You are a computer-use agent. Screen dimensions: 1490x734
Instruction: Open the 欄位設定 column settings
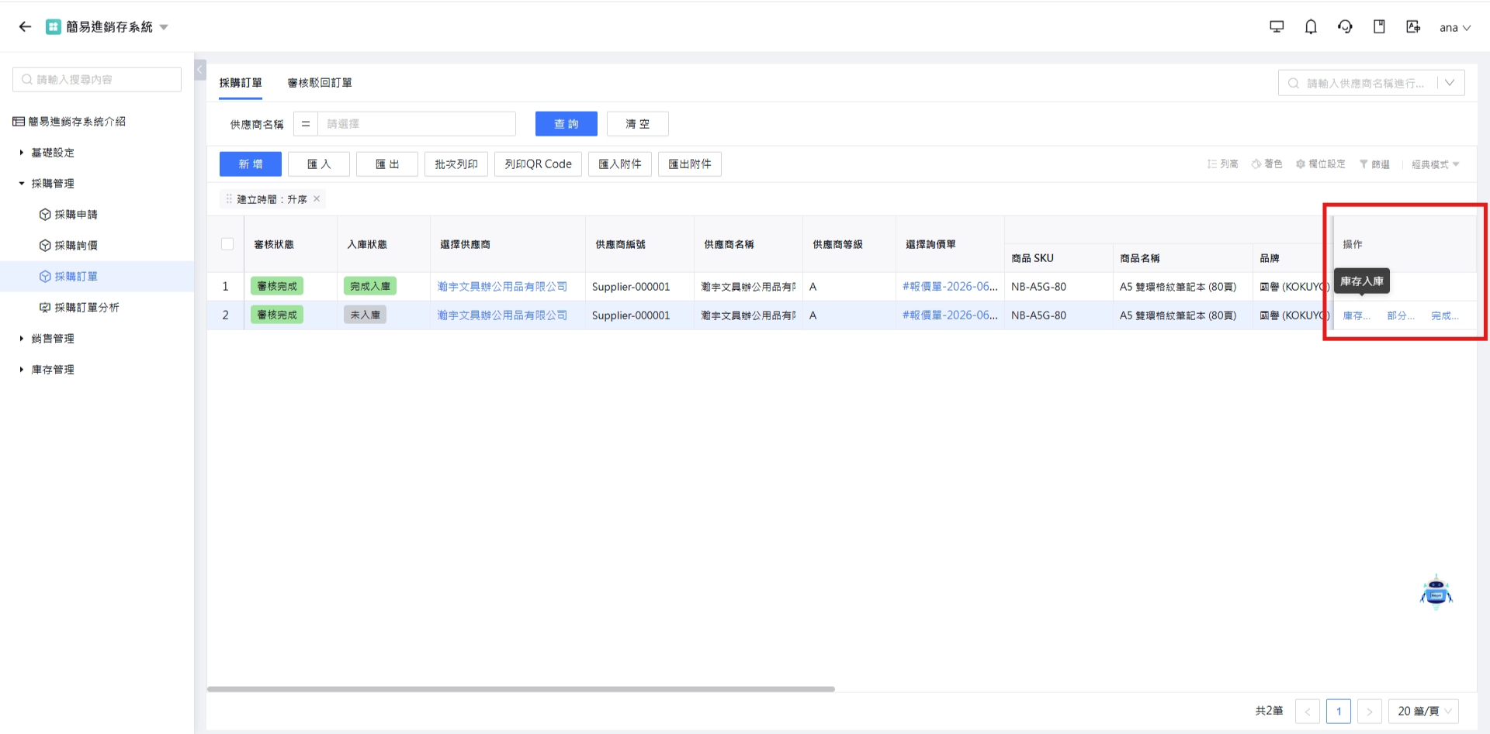point(1321,164)
